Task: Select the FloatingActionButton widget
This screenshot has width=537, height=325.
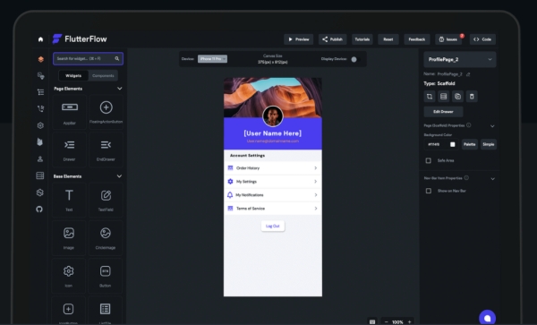Action: (106, 112)
